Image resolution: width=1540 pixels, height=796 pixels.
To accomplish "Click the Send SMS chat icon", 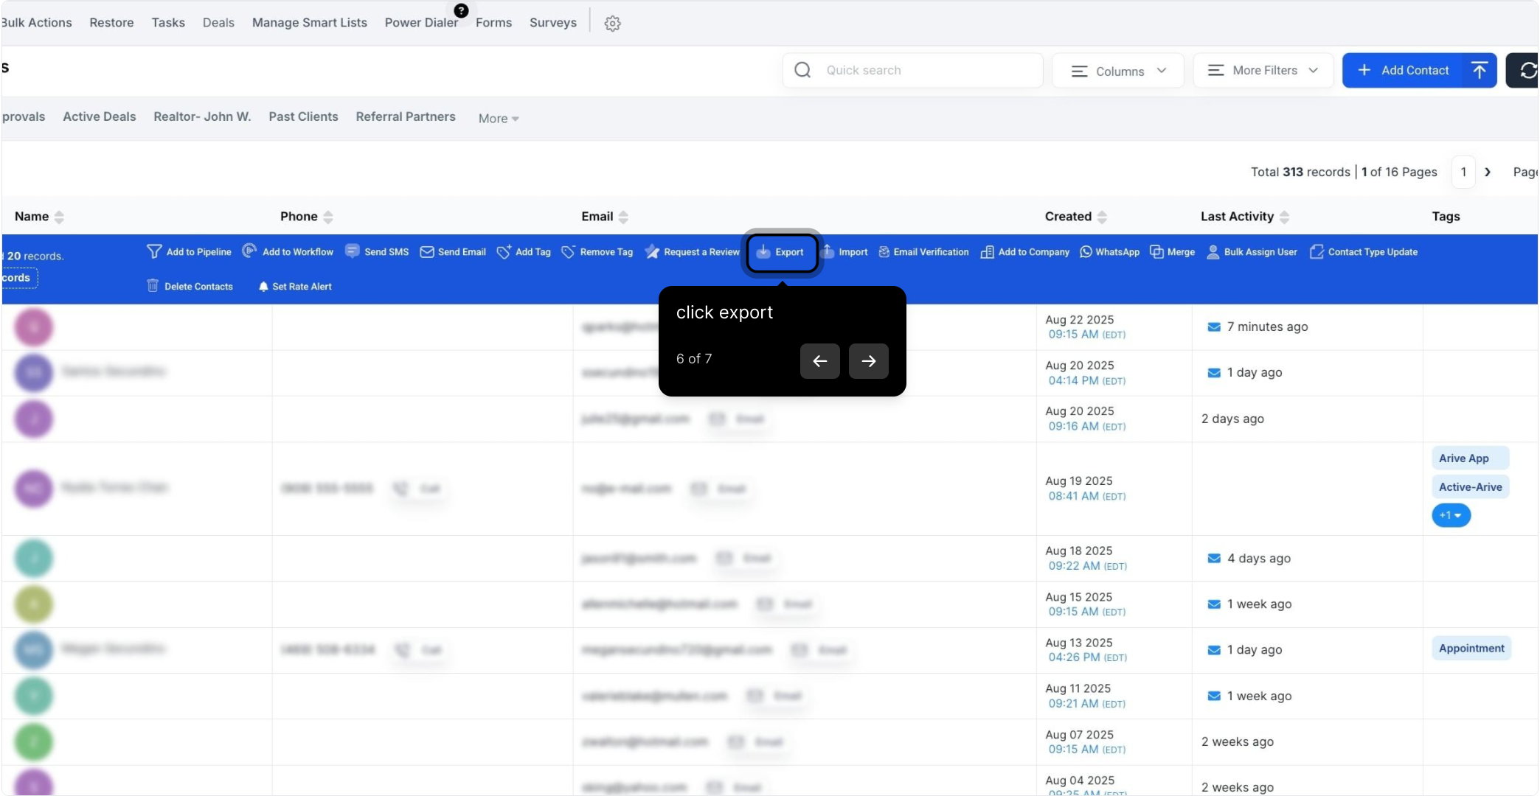I will coord(353,251).
